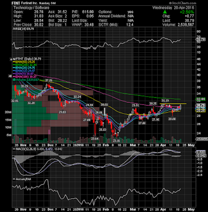This screenshot has height=212, width=208.
Task: Click the 27.95 price label
Action: click(x=156, y=120)
